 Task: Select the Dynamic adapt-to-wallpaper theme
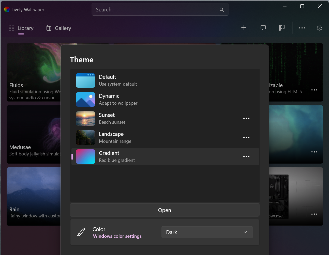tap(142, 99)
